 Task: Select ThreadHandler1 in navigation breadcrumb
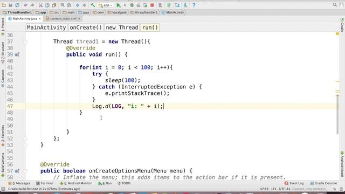18,12
